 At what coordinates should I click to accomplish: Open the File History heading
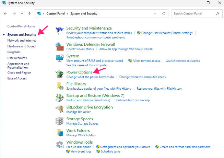76,84
